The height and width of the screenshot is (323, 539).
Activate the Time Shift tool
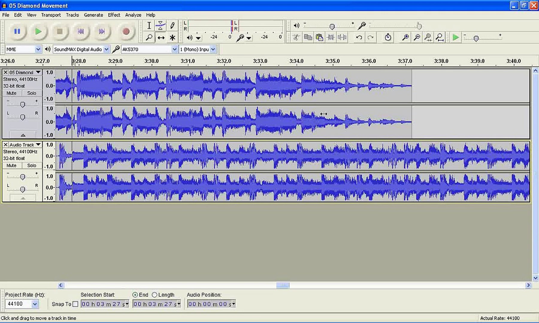click(161, 37)
